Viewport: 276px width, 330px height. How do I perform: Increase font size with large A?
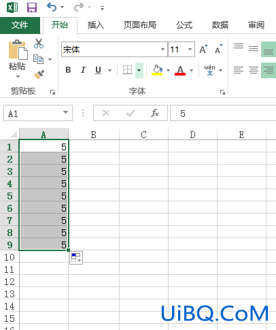click(203, 49)
